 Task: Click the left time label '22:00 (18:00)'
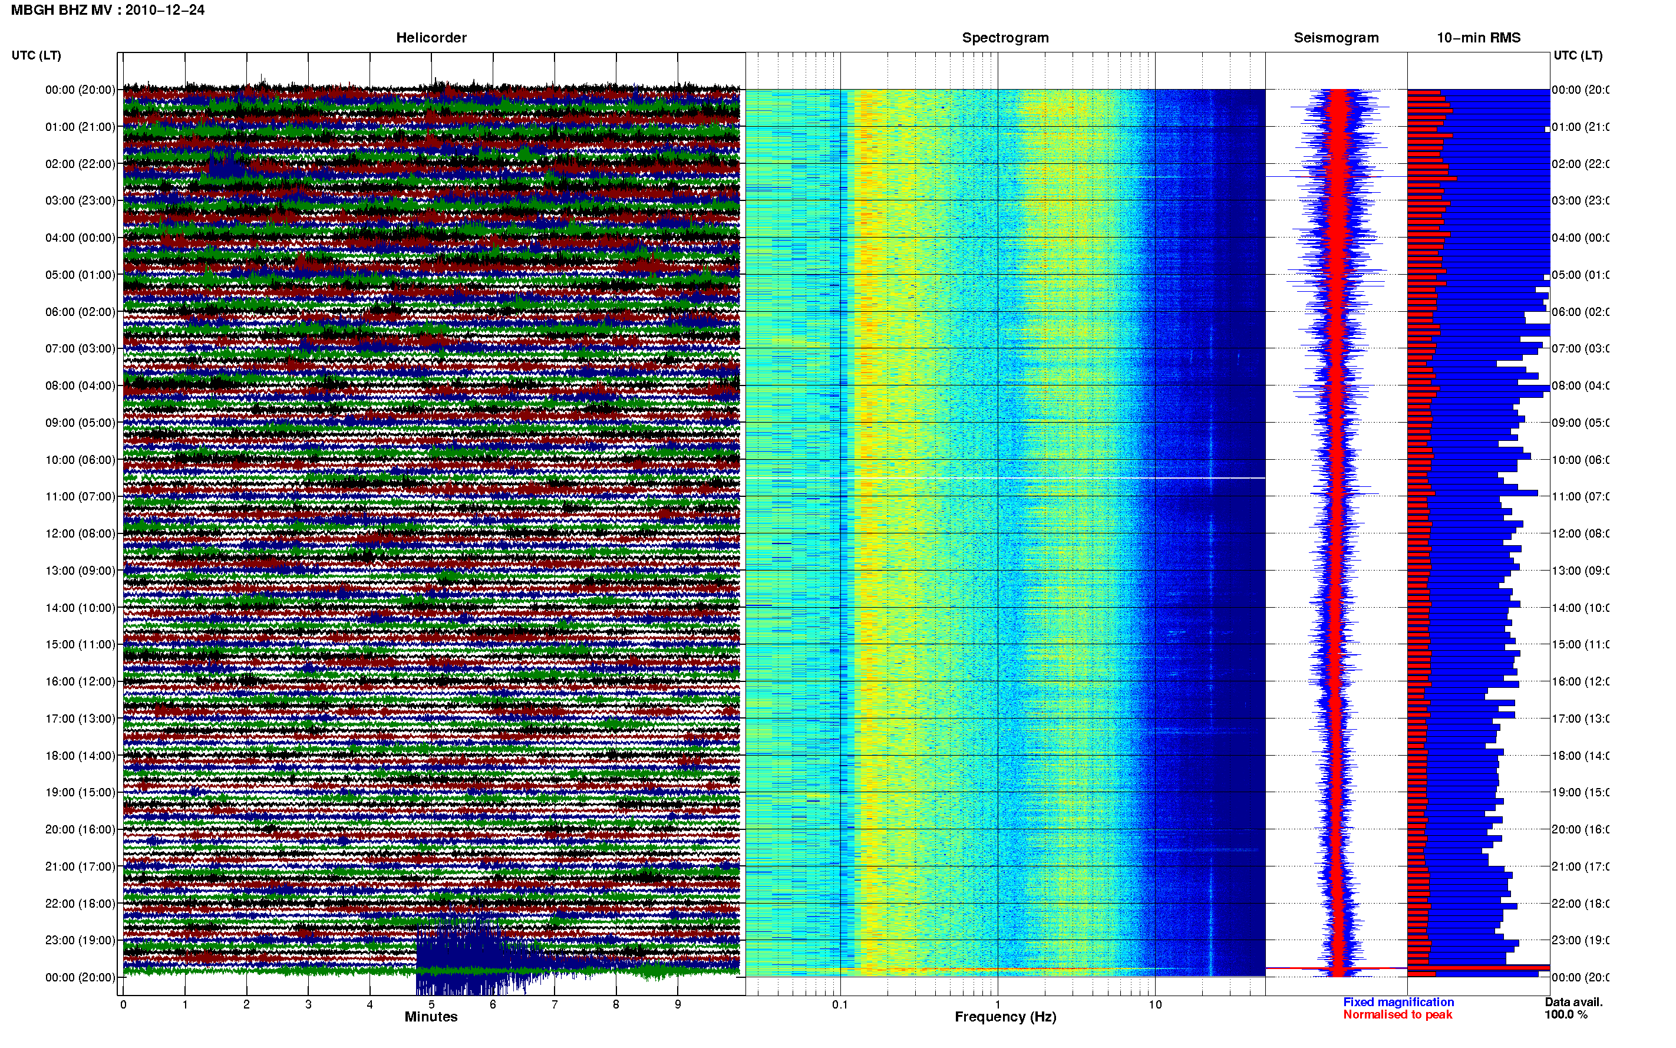(x=80, y=903)
